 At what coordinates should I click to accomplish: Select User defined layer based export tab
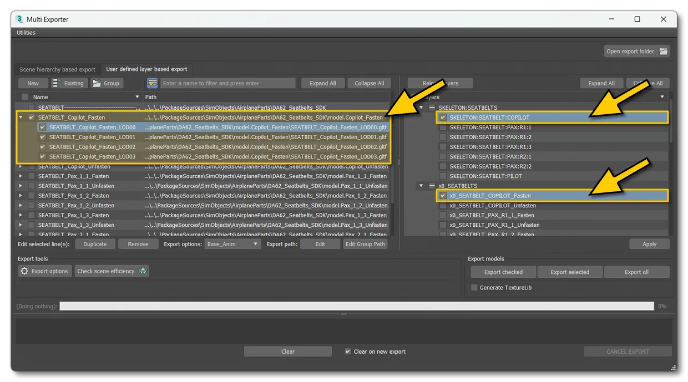(146, 69)
